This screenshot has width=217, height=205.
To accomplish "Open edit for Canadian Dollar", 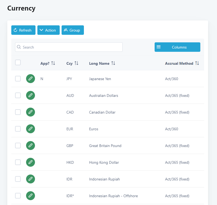I will click(x=30, y=112).
